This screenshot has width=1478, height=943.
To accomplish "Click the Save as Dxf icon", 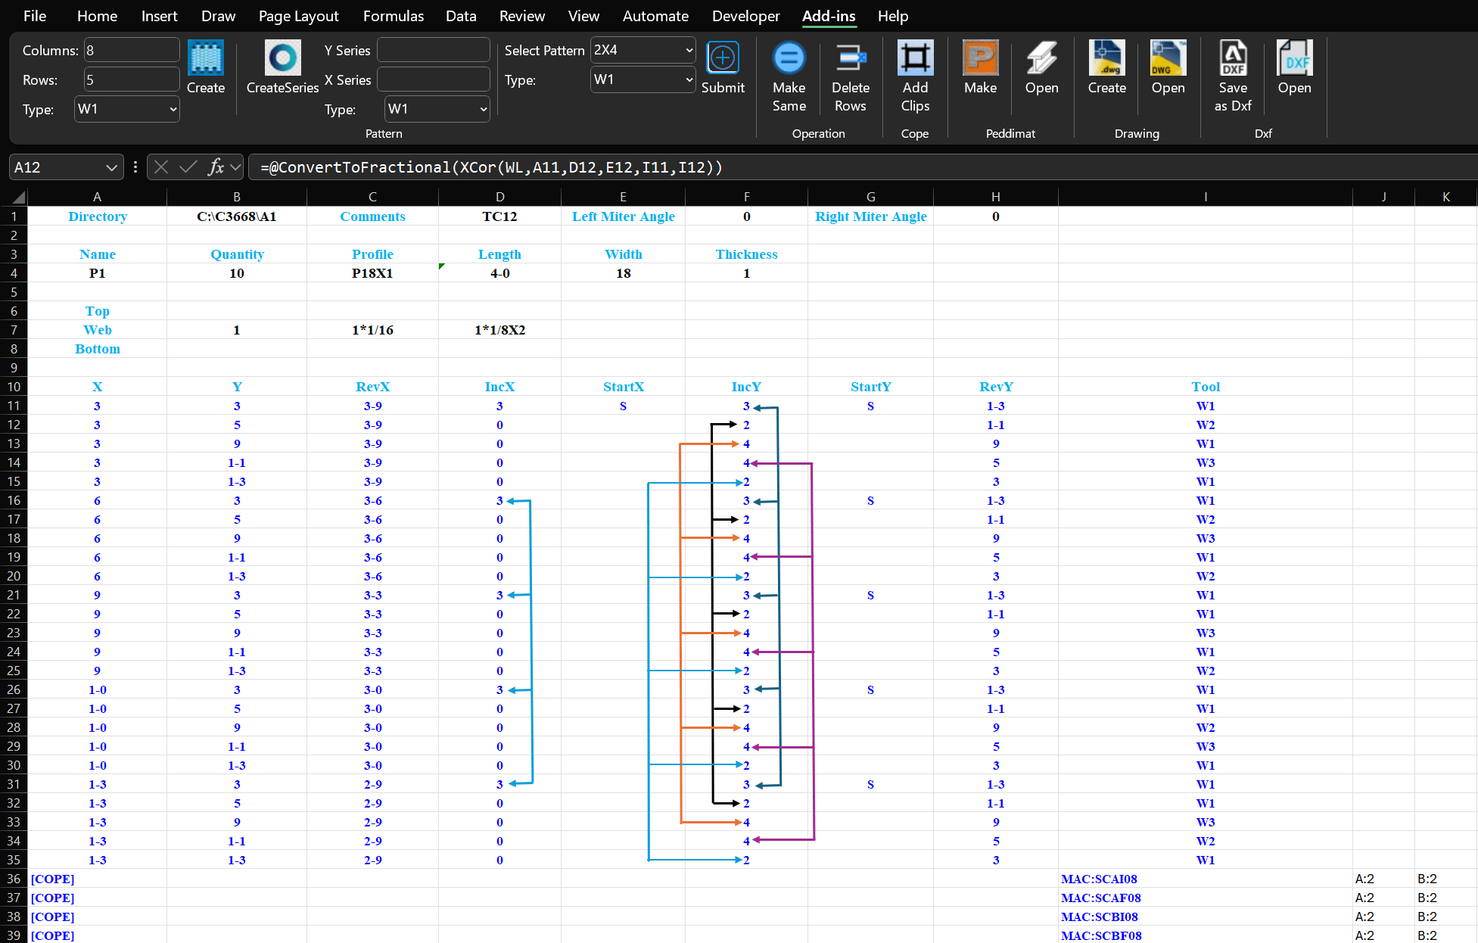I will tap(1233, 58).
